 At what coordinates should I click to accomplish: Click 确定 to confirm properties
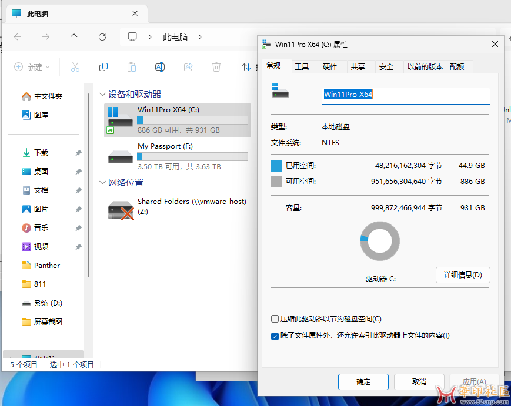pos(363,381)
